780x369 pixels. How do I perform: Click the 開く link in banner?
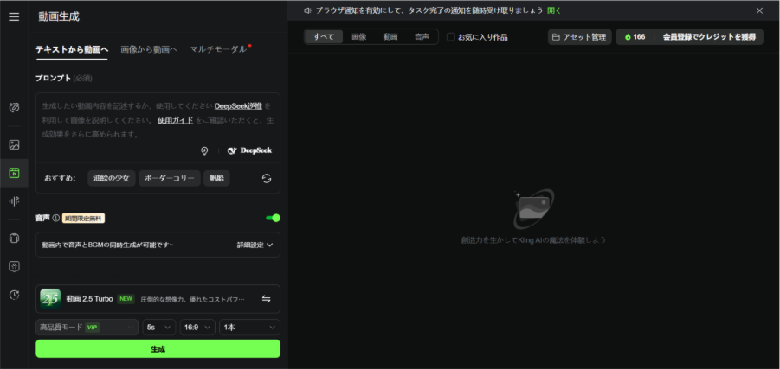[x=554, y=10]
